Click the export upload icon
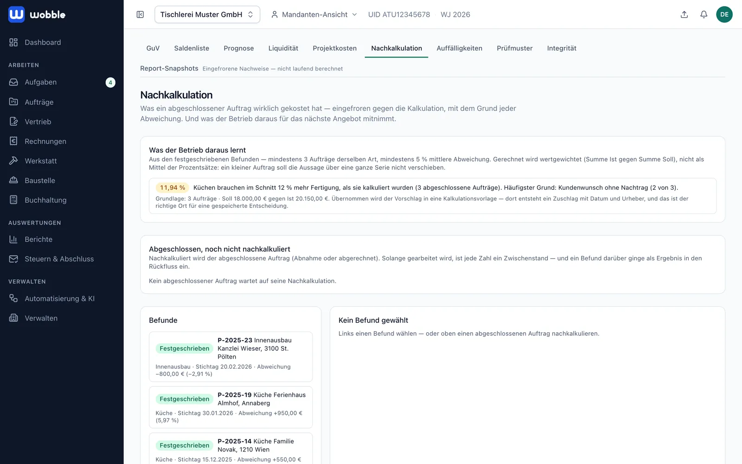 (684, 14)
